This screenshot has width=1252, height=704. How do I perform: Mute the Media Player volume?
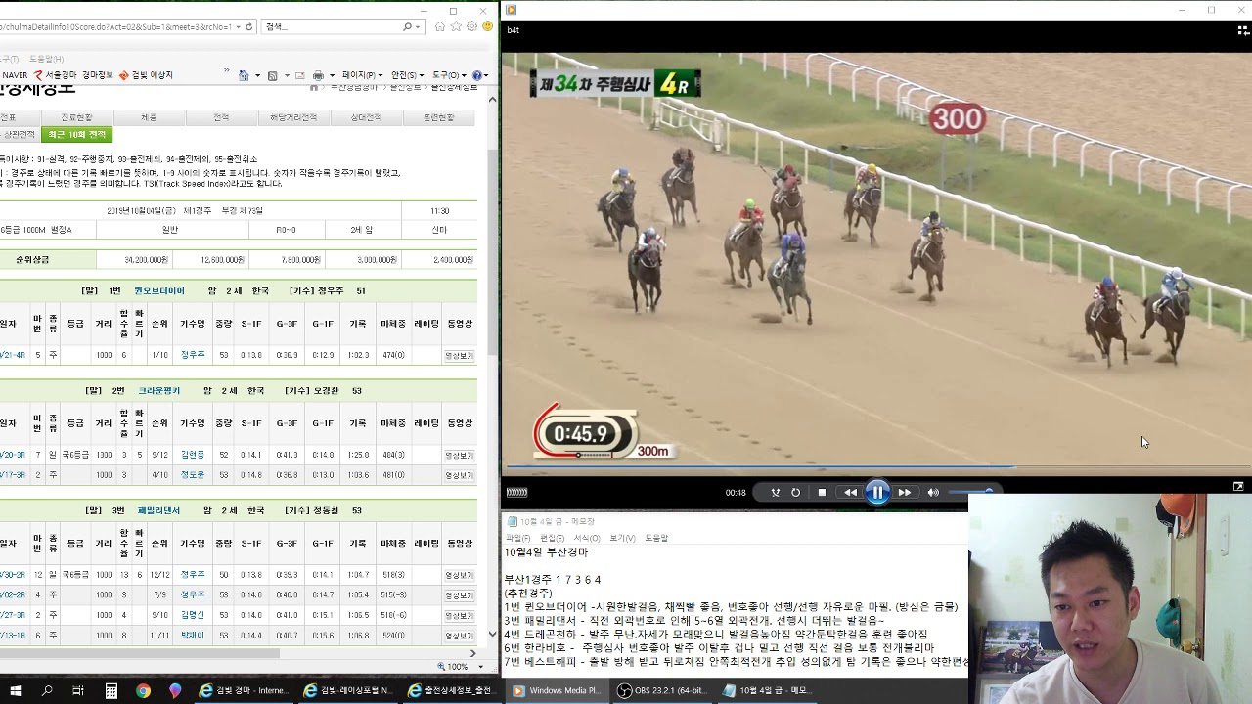pyautogui.click(x=933, y=493)
